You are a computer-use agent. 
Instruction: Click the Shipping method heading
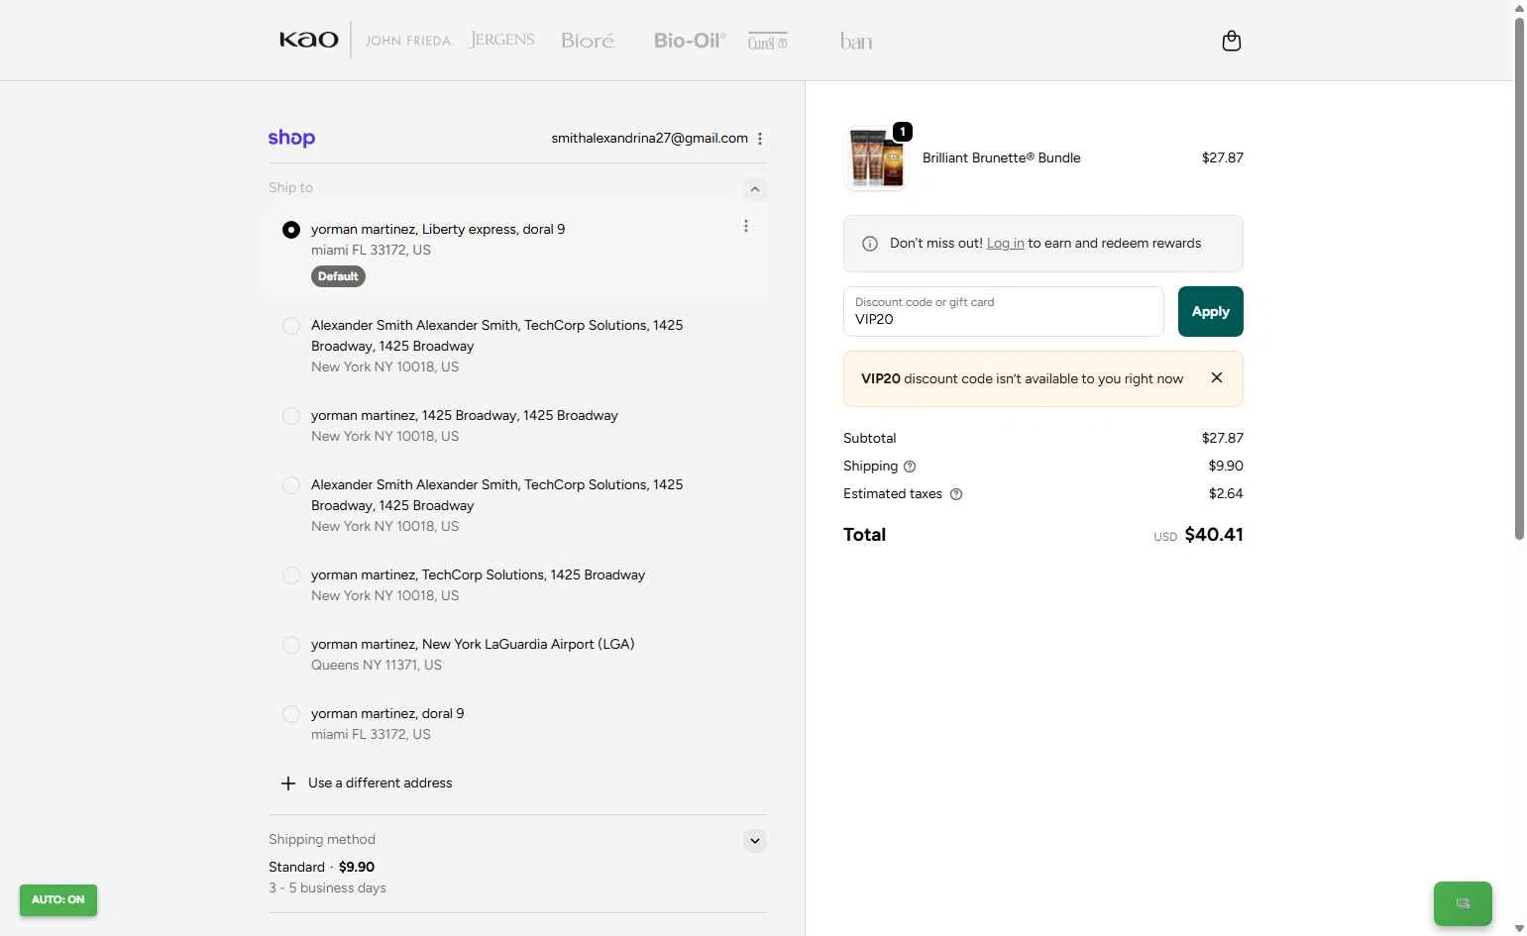click(322, 840)
